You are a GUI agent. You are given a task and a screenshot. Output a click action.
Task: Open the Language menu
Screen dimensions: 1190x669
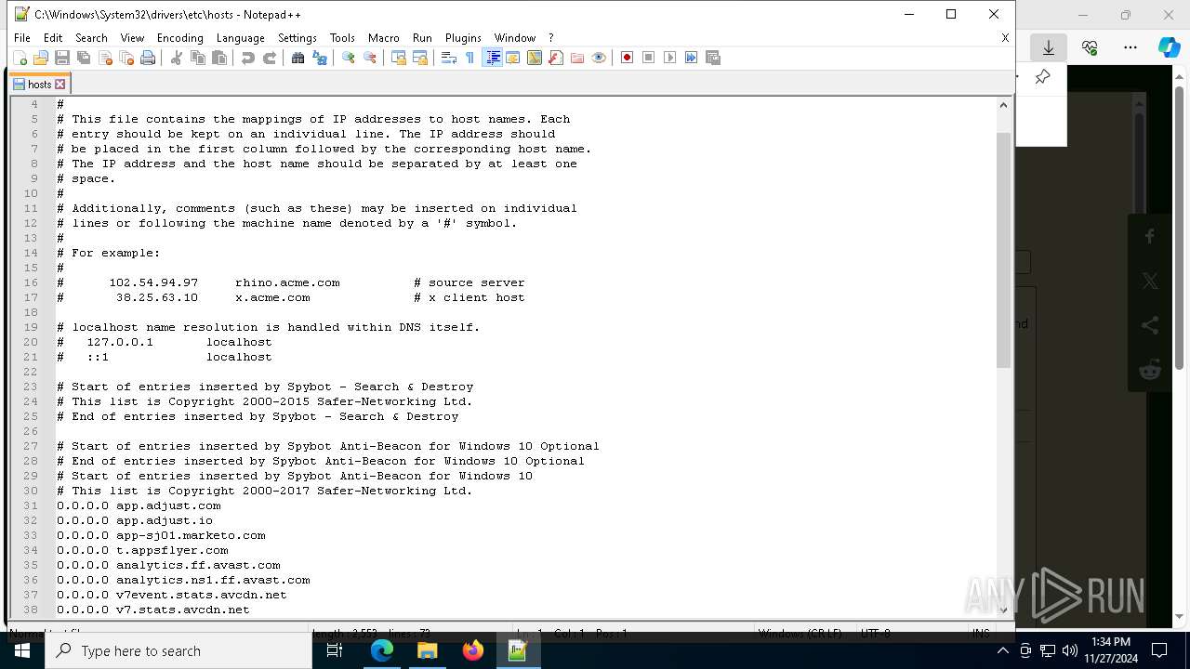240,38
